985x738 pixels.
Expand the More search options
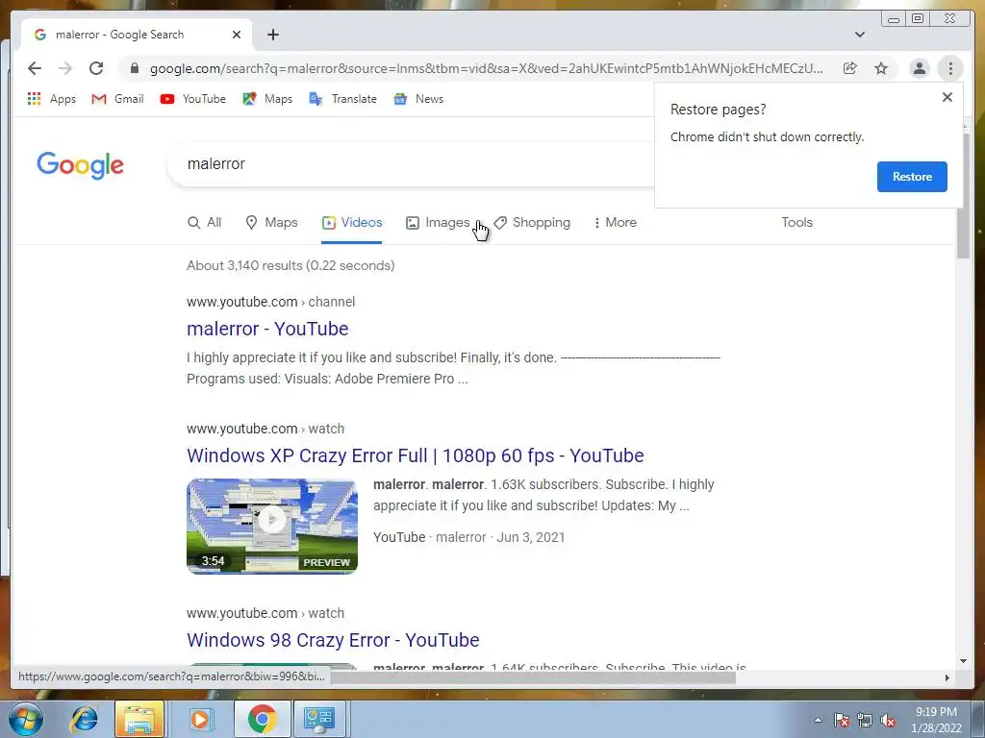(615, 222)
